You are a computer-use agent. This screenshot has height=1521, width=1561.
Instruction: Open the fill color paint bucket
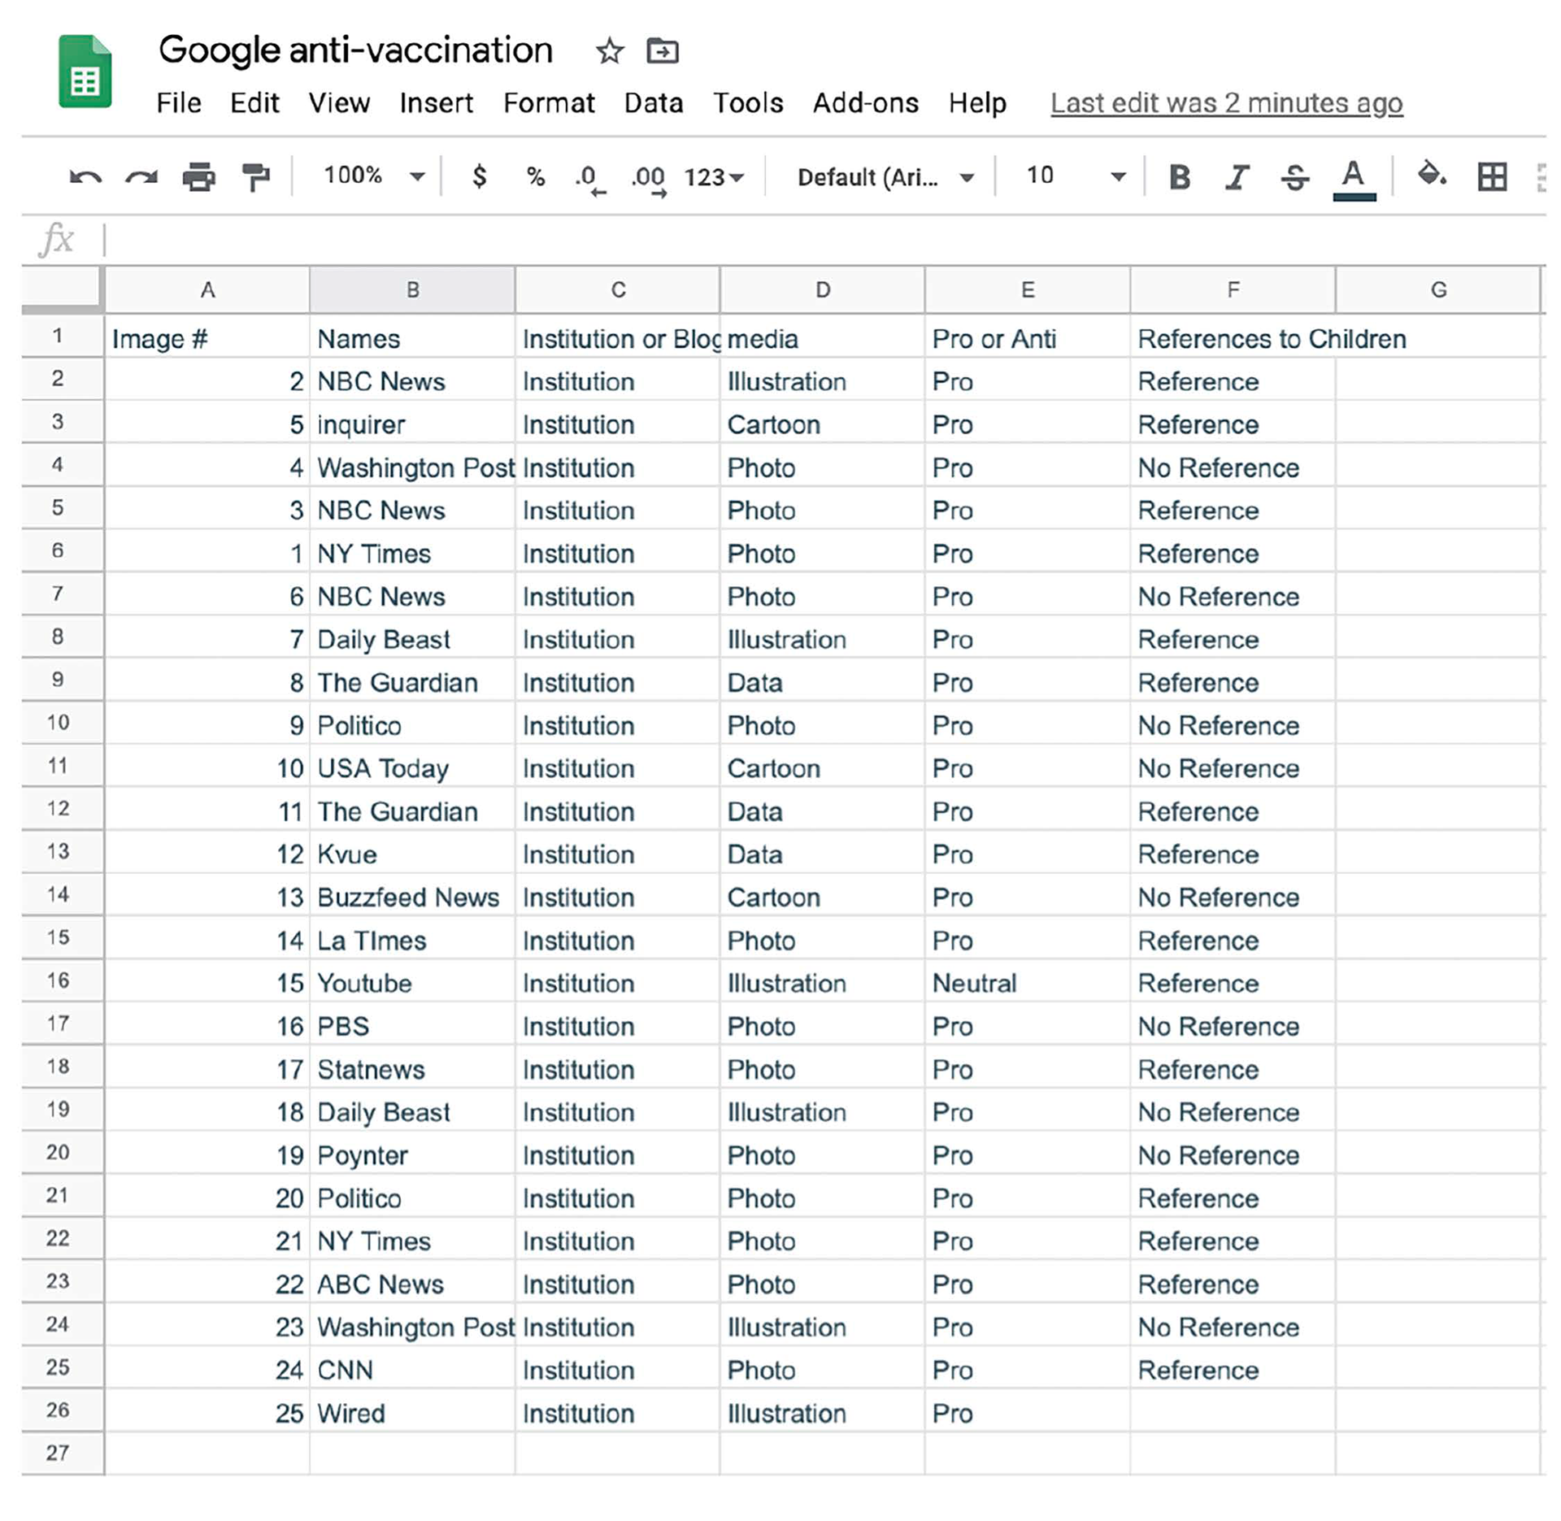coord(1431,175)
